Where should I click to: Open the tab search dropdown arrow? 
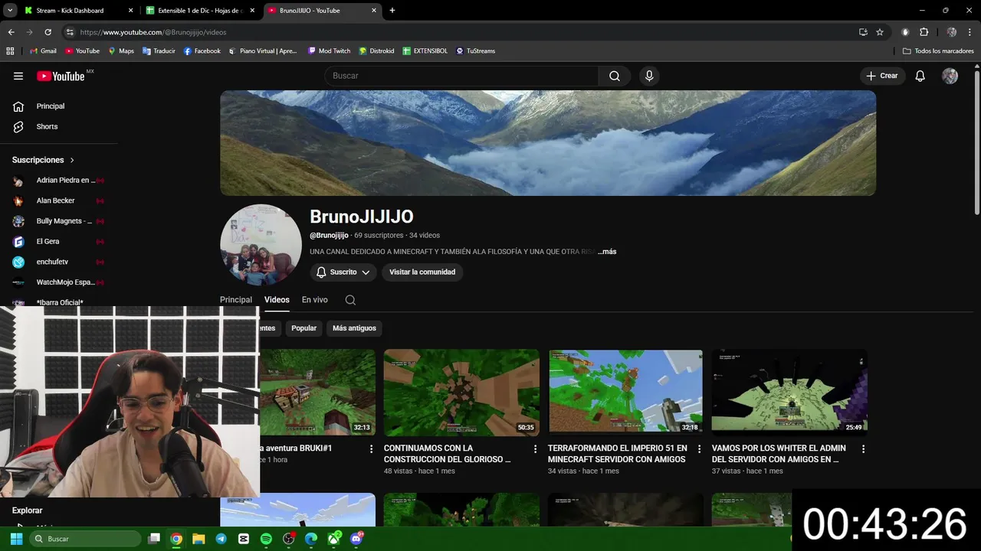10,11
